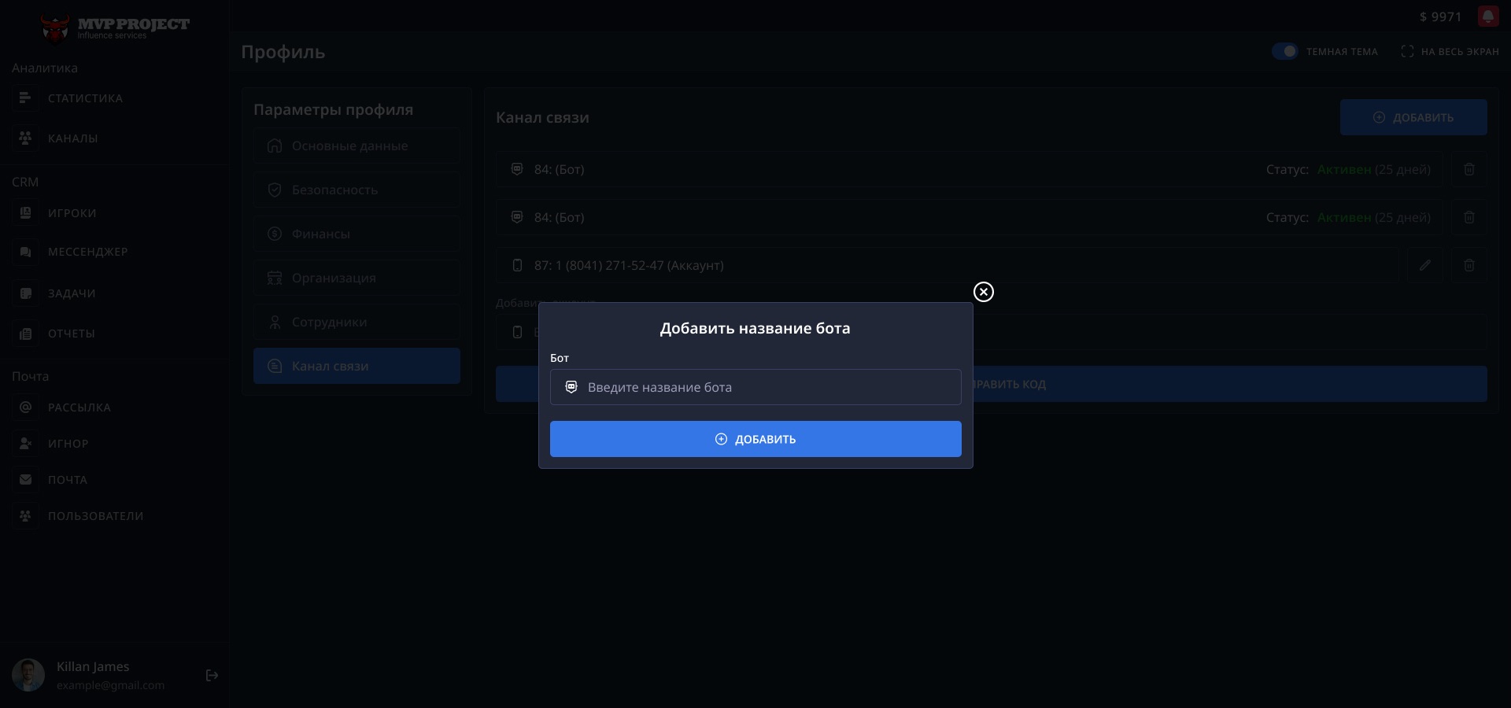Open ЗАДАЧИ in the sidebar
1511x708 pixels.
click(x=72, y=293)
